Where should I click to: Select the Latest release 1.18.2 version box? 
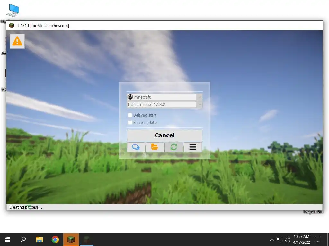[162, 105]
